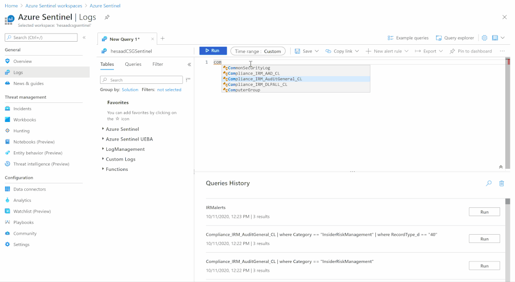Switch to the Tables tab
Image resolution: width=515 pixels, height=282 pixels.
tap(107, 64)
